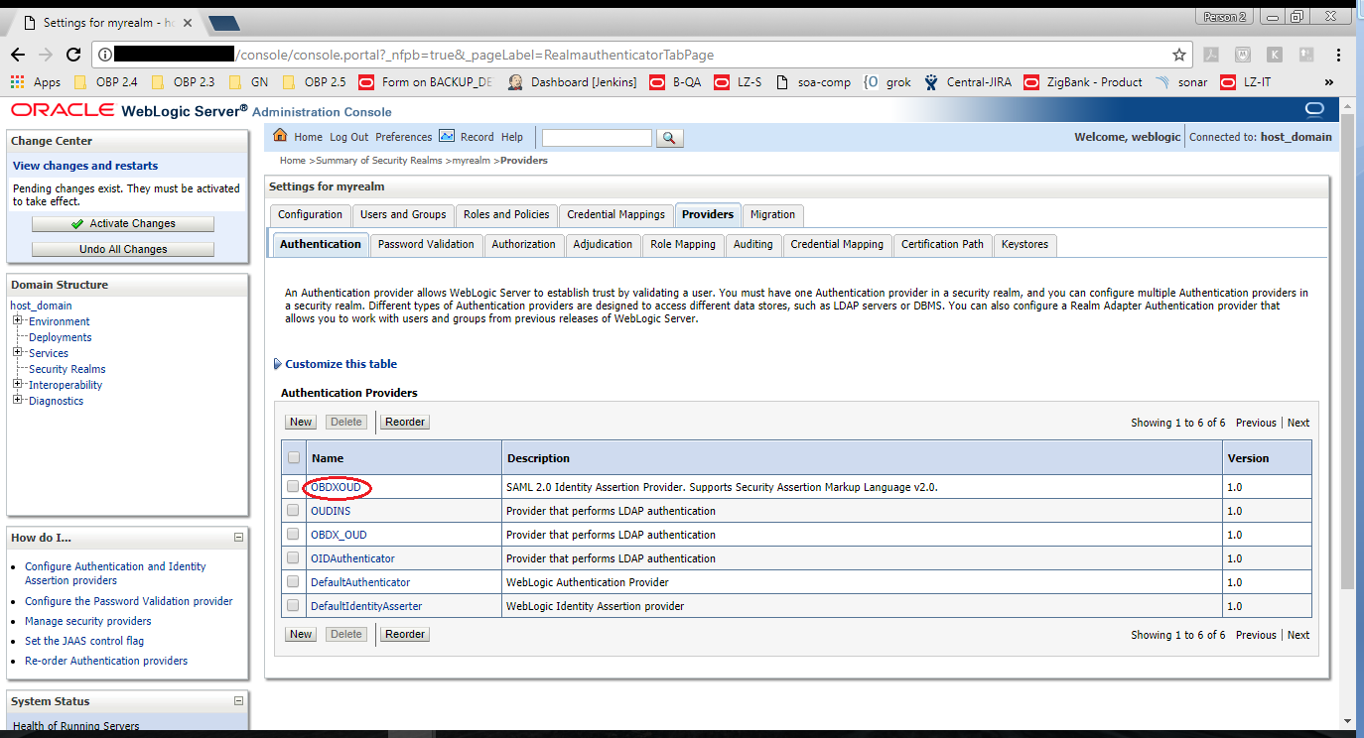1364x738 pixels.
Task: Go back using the browser back arrow
Action: 18,55
